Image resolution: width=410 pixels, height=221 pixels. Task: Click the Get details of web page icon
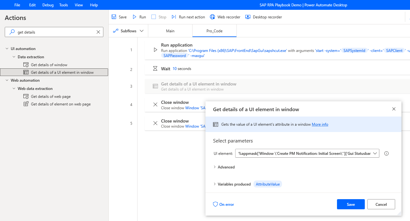coord(26,96)
